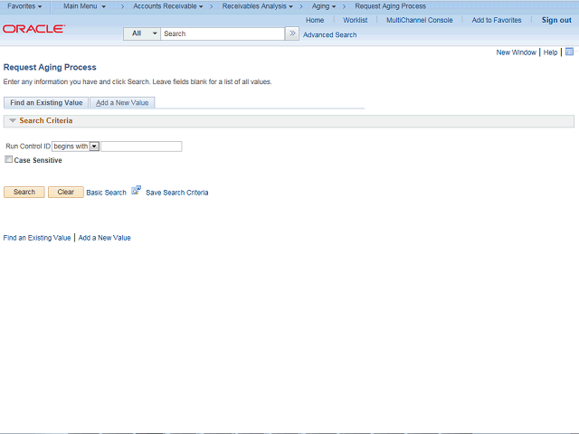Screen dimensions: 579x434
Task: Open the Main Menu dropdown
Action: pos(84,6)
